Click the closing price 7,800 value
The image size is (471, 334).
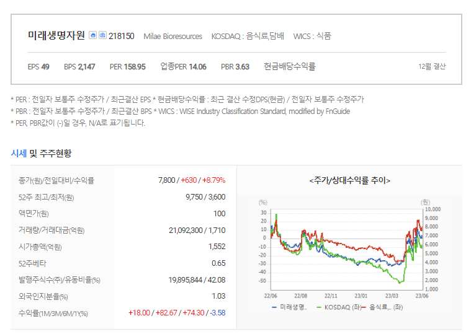click(x=166, y=180)
